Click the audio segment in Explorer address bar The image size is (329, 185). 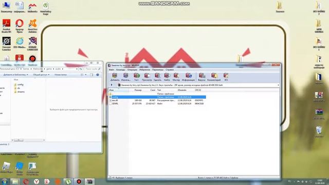pyautogui.click(x=58, y=69)
